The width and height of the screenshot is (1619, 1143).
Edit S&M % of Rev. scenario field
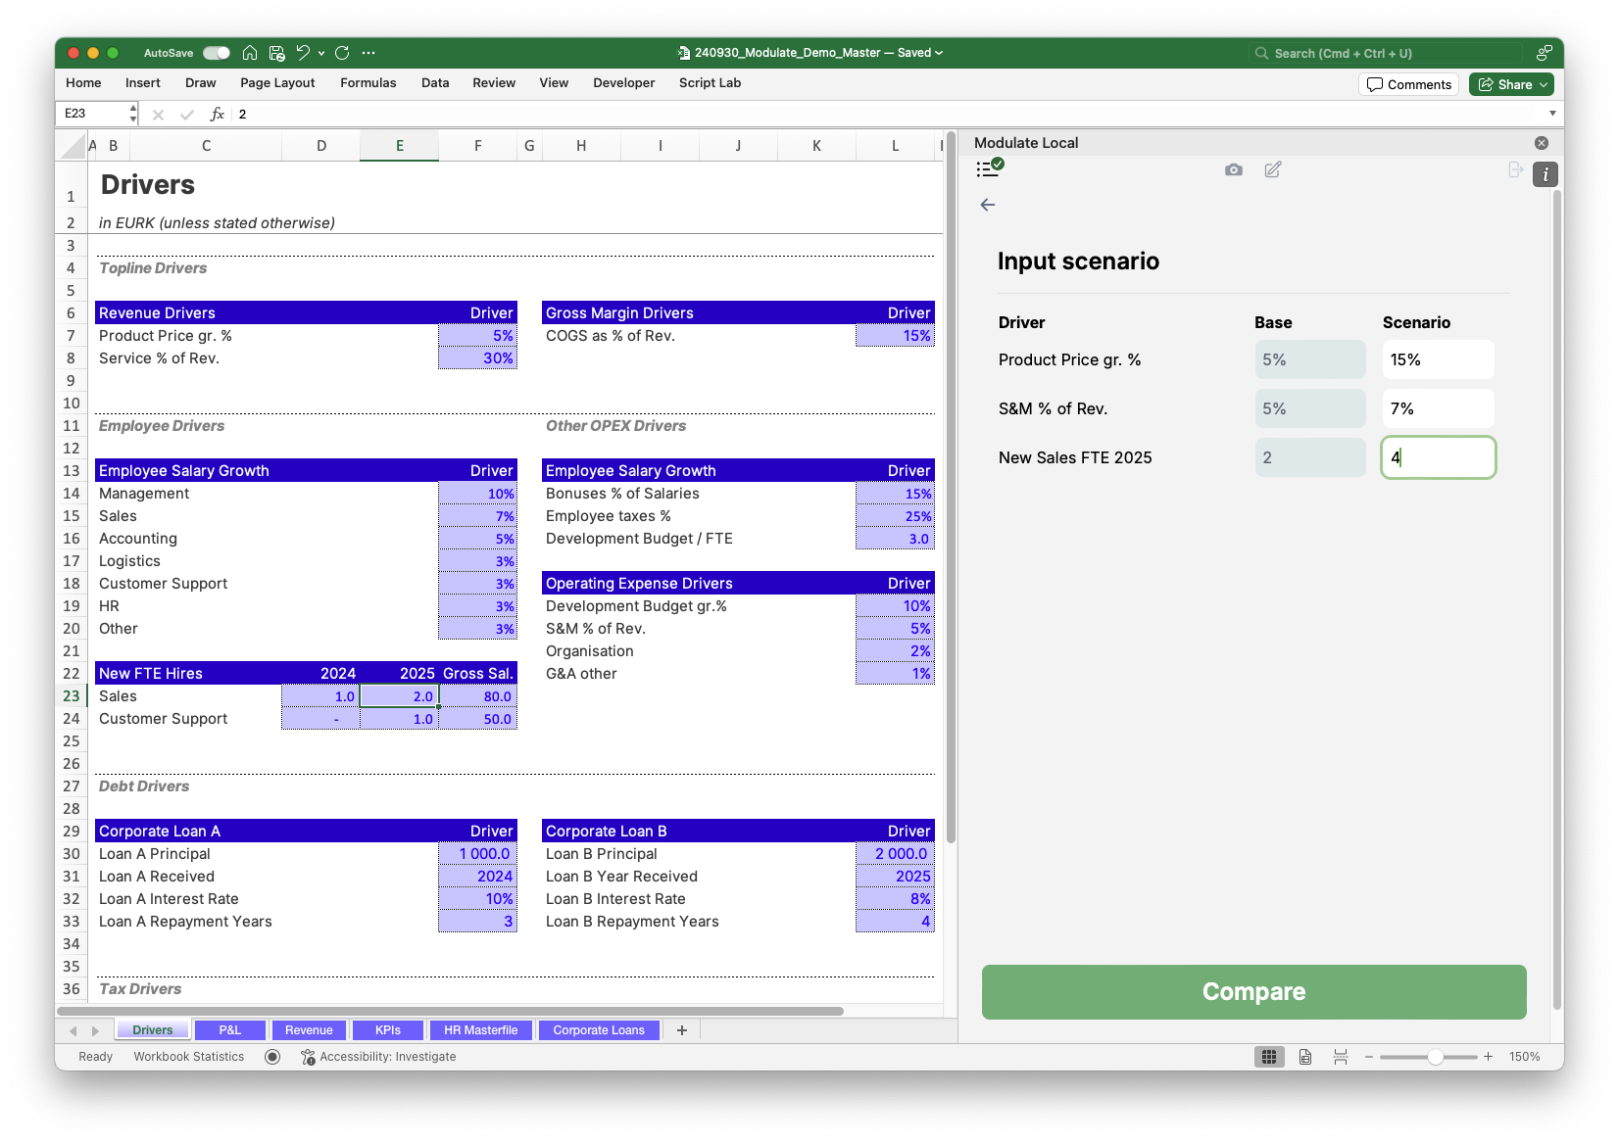pyautogui.click(x=1438, y=408)
